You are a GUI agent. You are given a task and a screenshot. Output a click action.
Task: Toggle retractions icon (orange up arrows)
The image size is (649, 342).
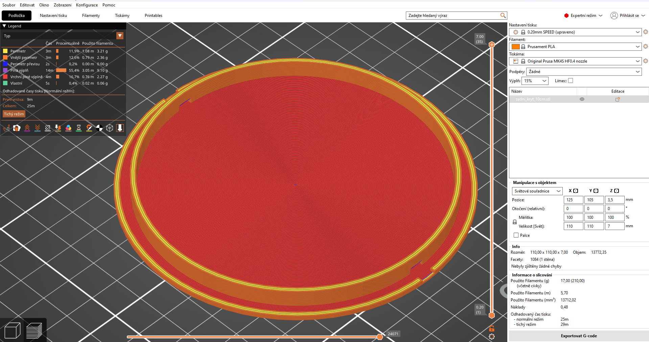27,128
